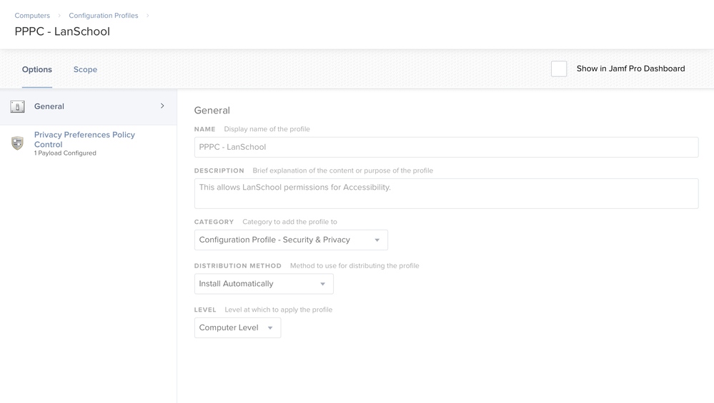This screenshot has height=403, width=714.
Task: Click the chevron arrow beside General
Action: coord(162,106)
